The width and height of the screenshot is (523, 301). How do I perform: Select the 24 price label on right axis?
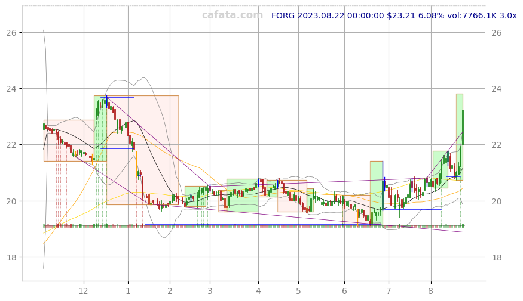click(497, 89)
